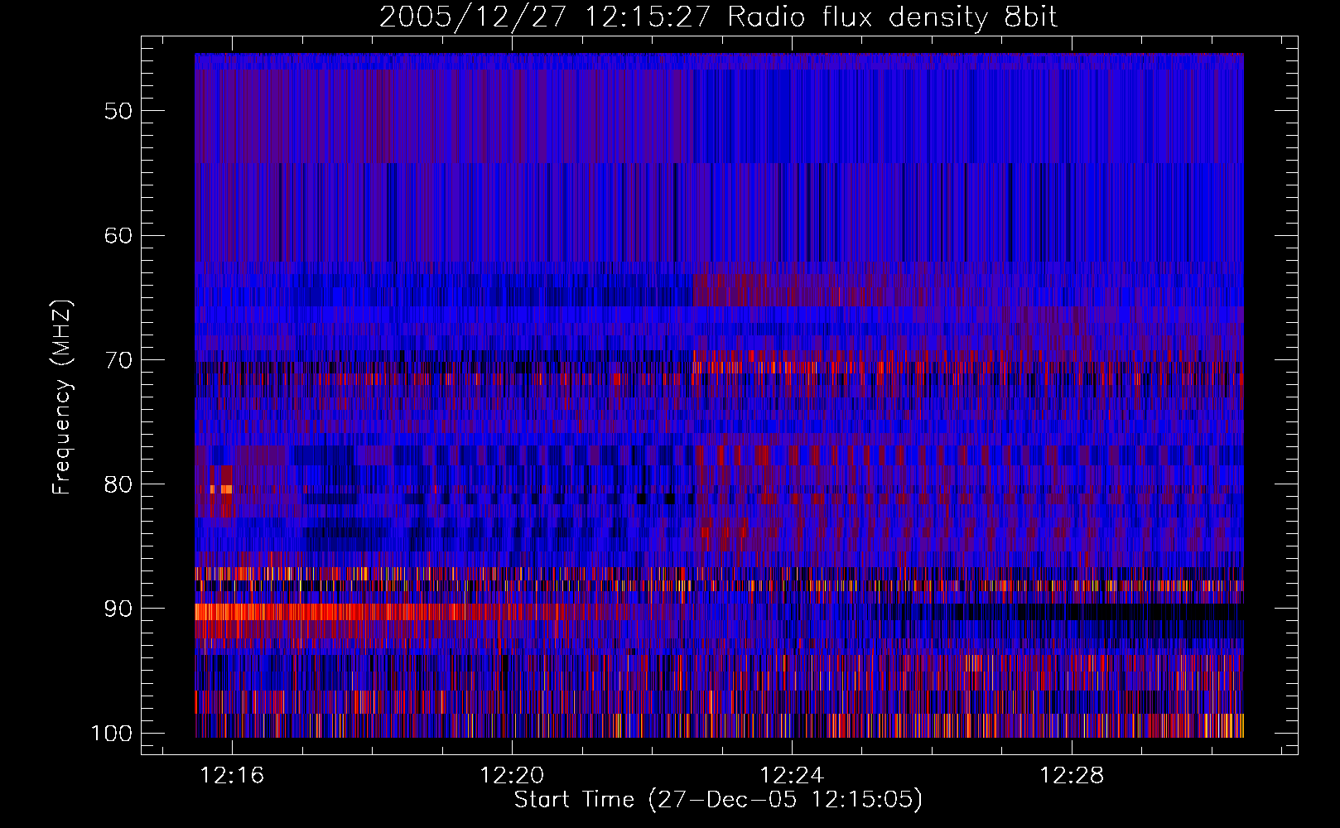Click the 12:28 time tick label

pyautogui.click(x=1072, y=776)
